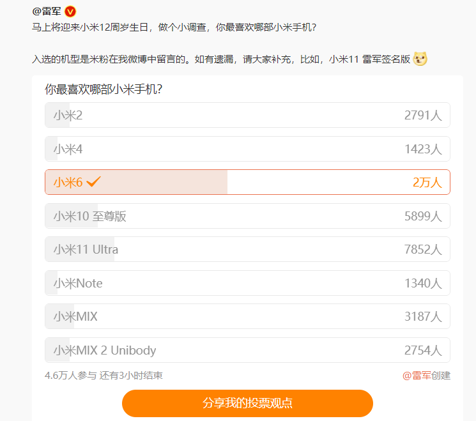Click the poll title 你最喜欢哪部小米手机
The height and width of the screenshot is (421, 476).
coord(104,89)
